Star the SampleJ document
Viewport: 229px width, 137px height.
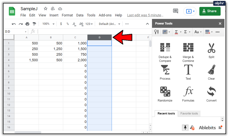click(46, 9)
